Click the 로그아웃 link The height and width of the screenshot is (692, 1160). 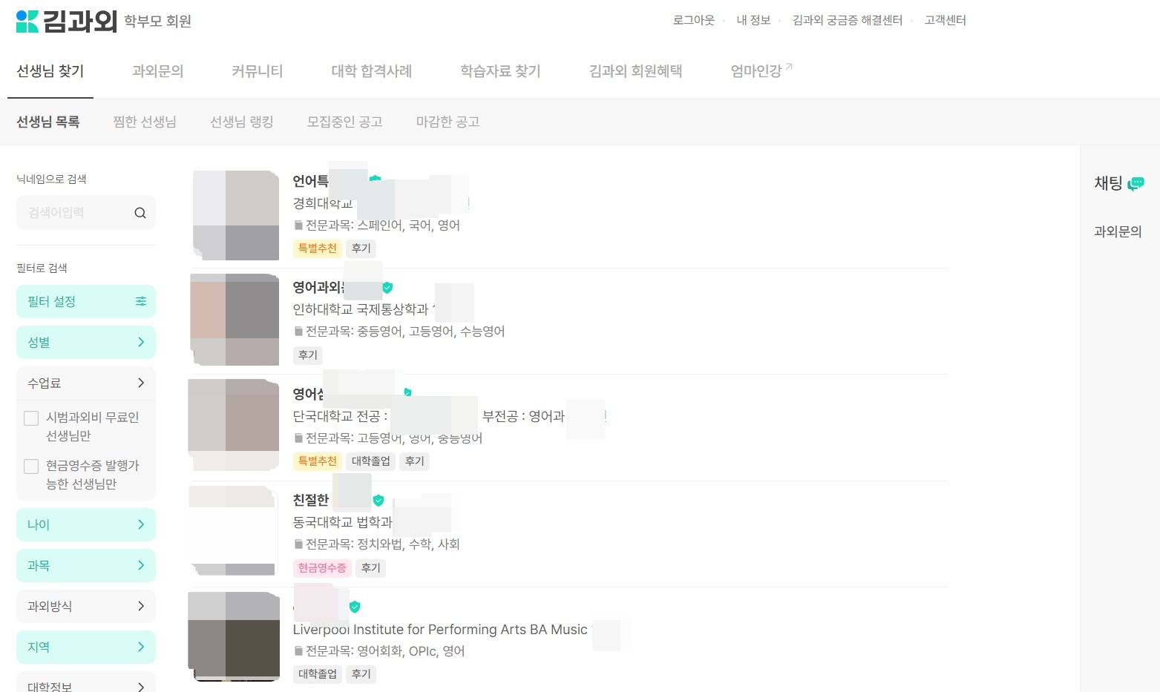(x=693, y=20)
